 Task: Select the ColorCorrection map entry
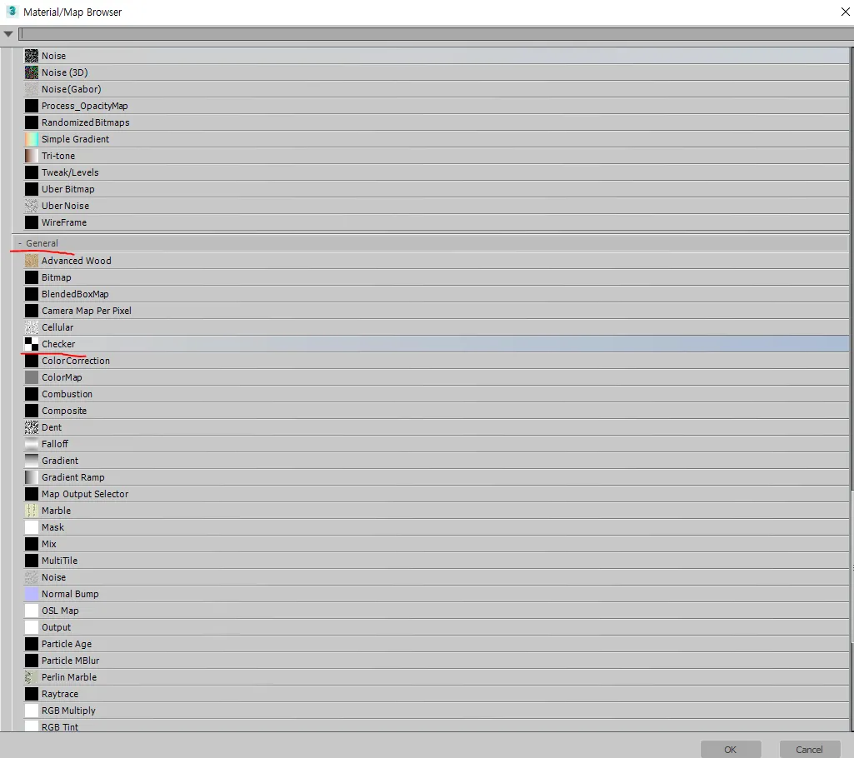tap(76, 361)
